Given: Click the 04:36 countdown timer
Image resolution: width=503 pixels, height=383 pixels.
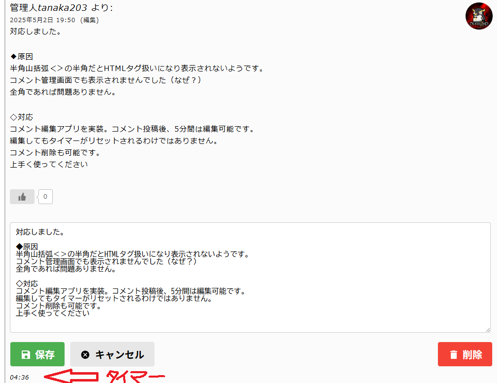Looking at the screenshot, I should [x=19, y=377].
